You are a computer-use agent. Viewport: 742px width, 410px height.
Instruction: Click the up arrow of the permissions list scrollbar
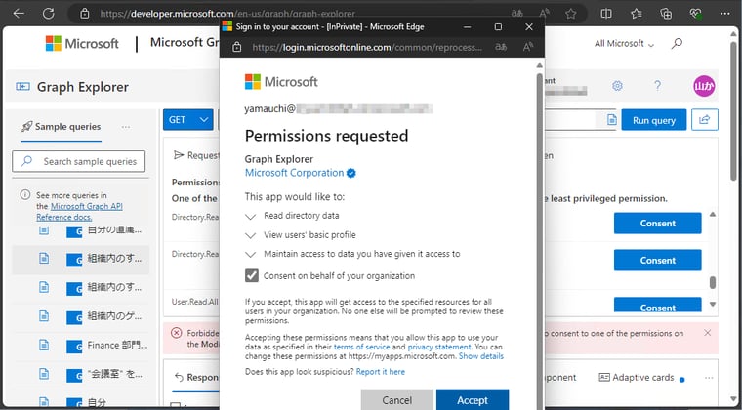click(x=713, y=214)
